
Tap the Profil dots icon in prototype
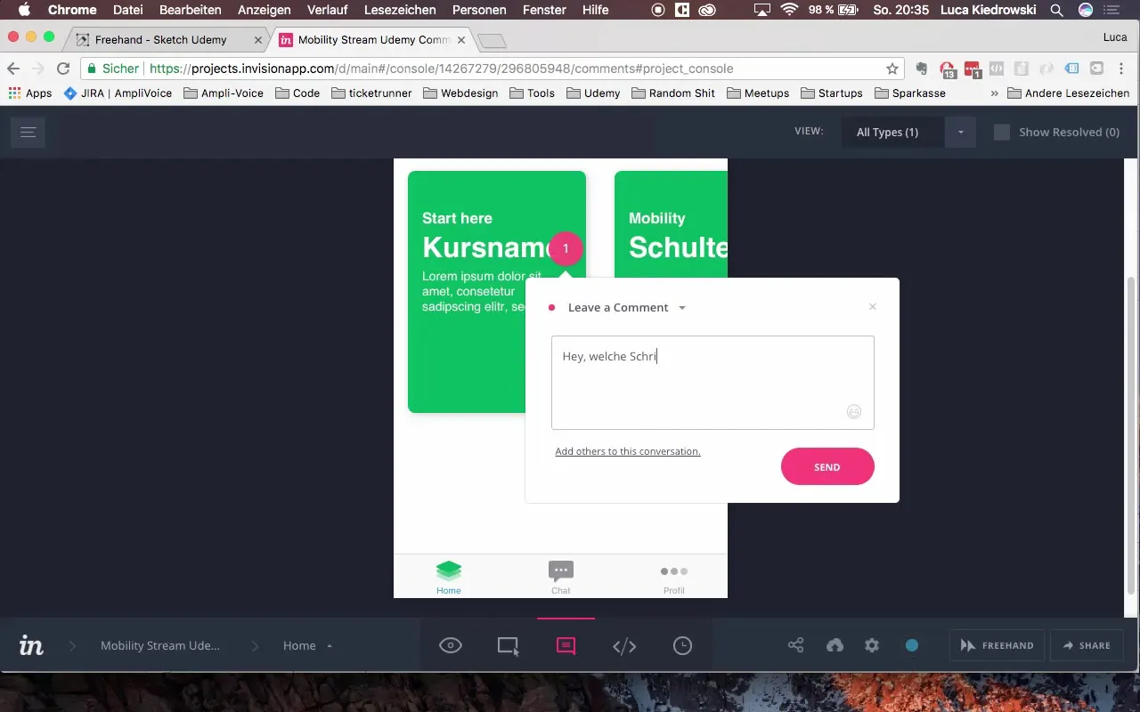674,571
